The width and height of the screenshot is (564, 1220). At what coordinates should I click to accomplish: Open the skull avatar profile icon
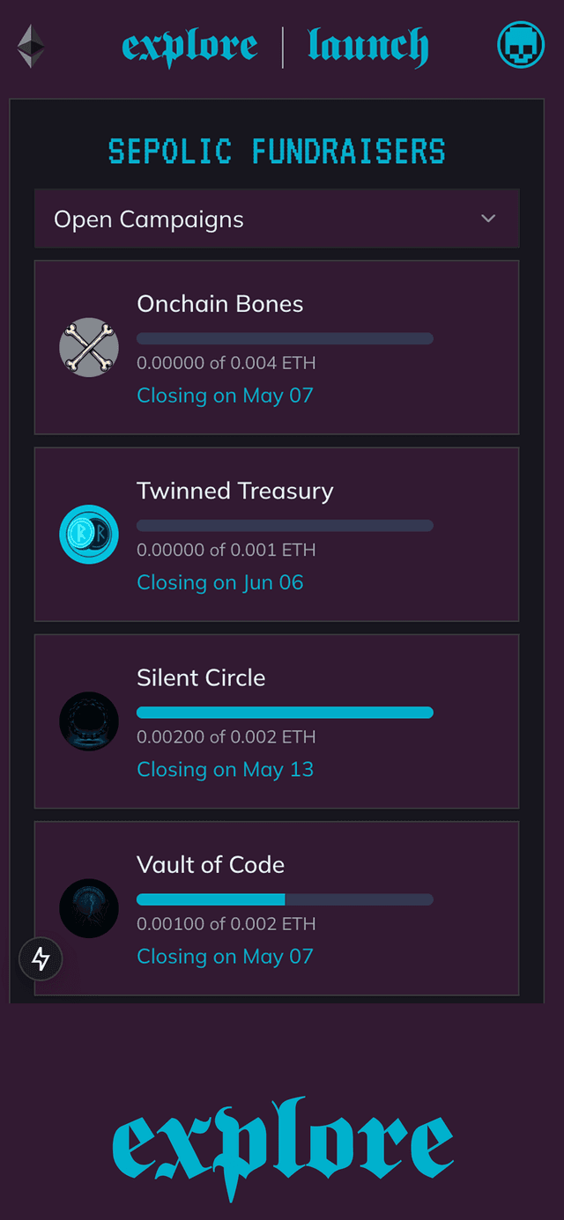pos(520,45)
